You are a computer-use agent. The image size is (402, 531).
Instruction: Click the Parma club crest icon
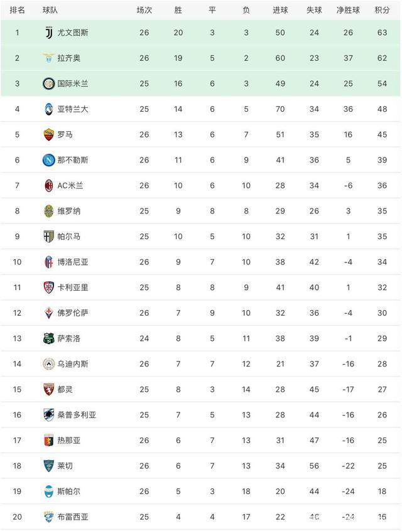(x=48, y=236)
